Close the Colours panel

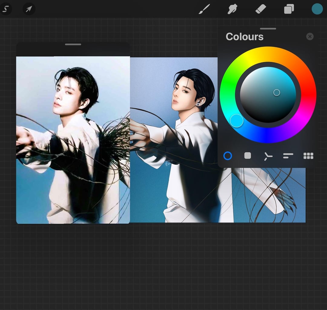point(310,37)
